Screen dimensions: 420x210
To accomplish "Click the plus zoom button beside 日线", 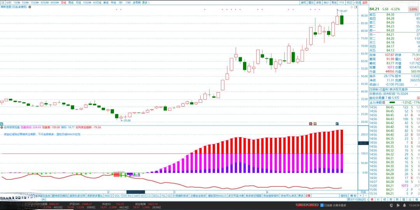I will click(x=360, y=195).
